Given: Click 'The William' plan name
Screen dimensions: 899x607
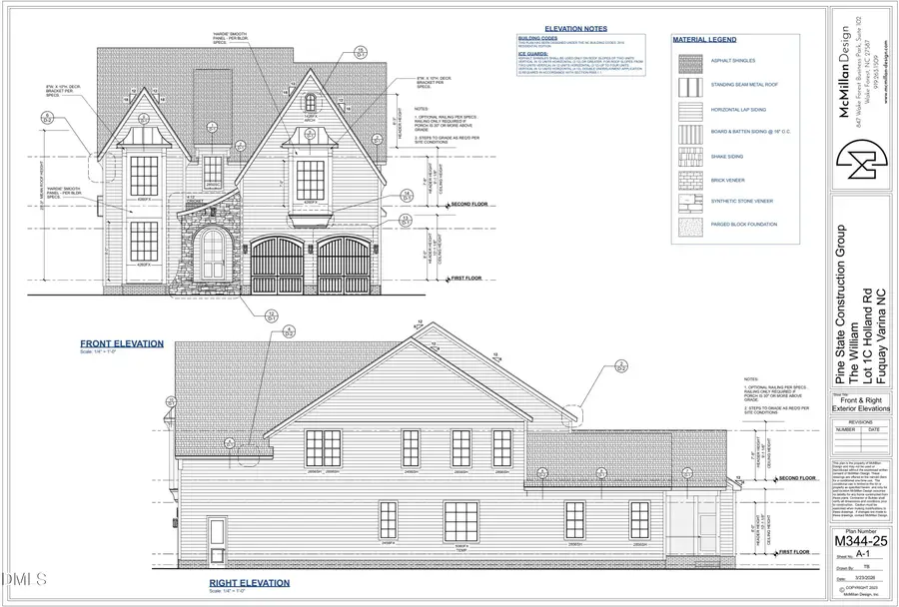Looking at the screenshot, I should pyautogui.click(x=854, y=353).
